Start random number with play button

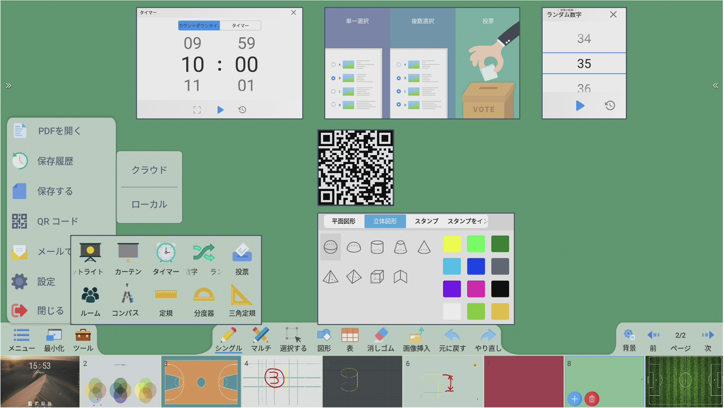pos(580,105)
